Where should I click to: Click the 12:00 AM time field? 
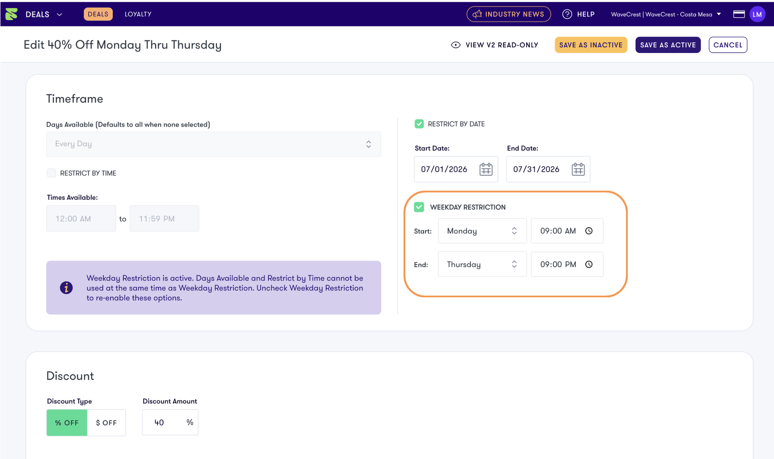81,218
